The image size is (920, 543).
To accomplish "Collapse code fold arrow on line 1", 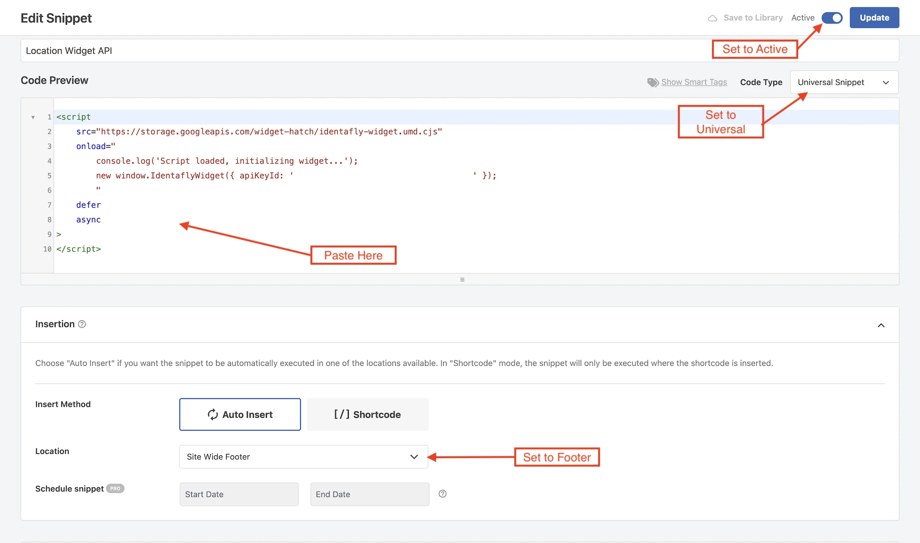I will (33, 117).
